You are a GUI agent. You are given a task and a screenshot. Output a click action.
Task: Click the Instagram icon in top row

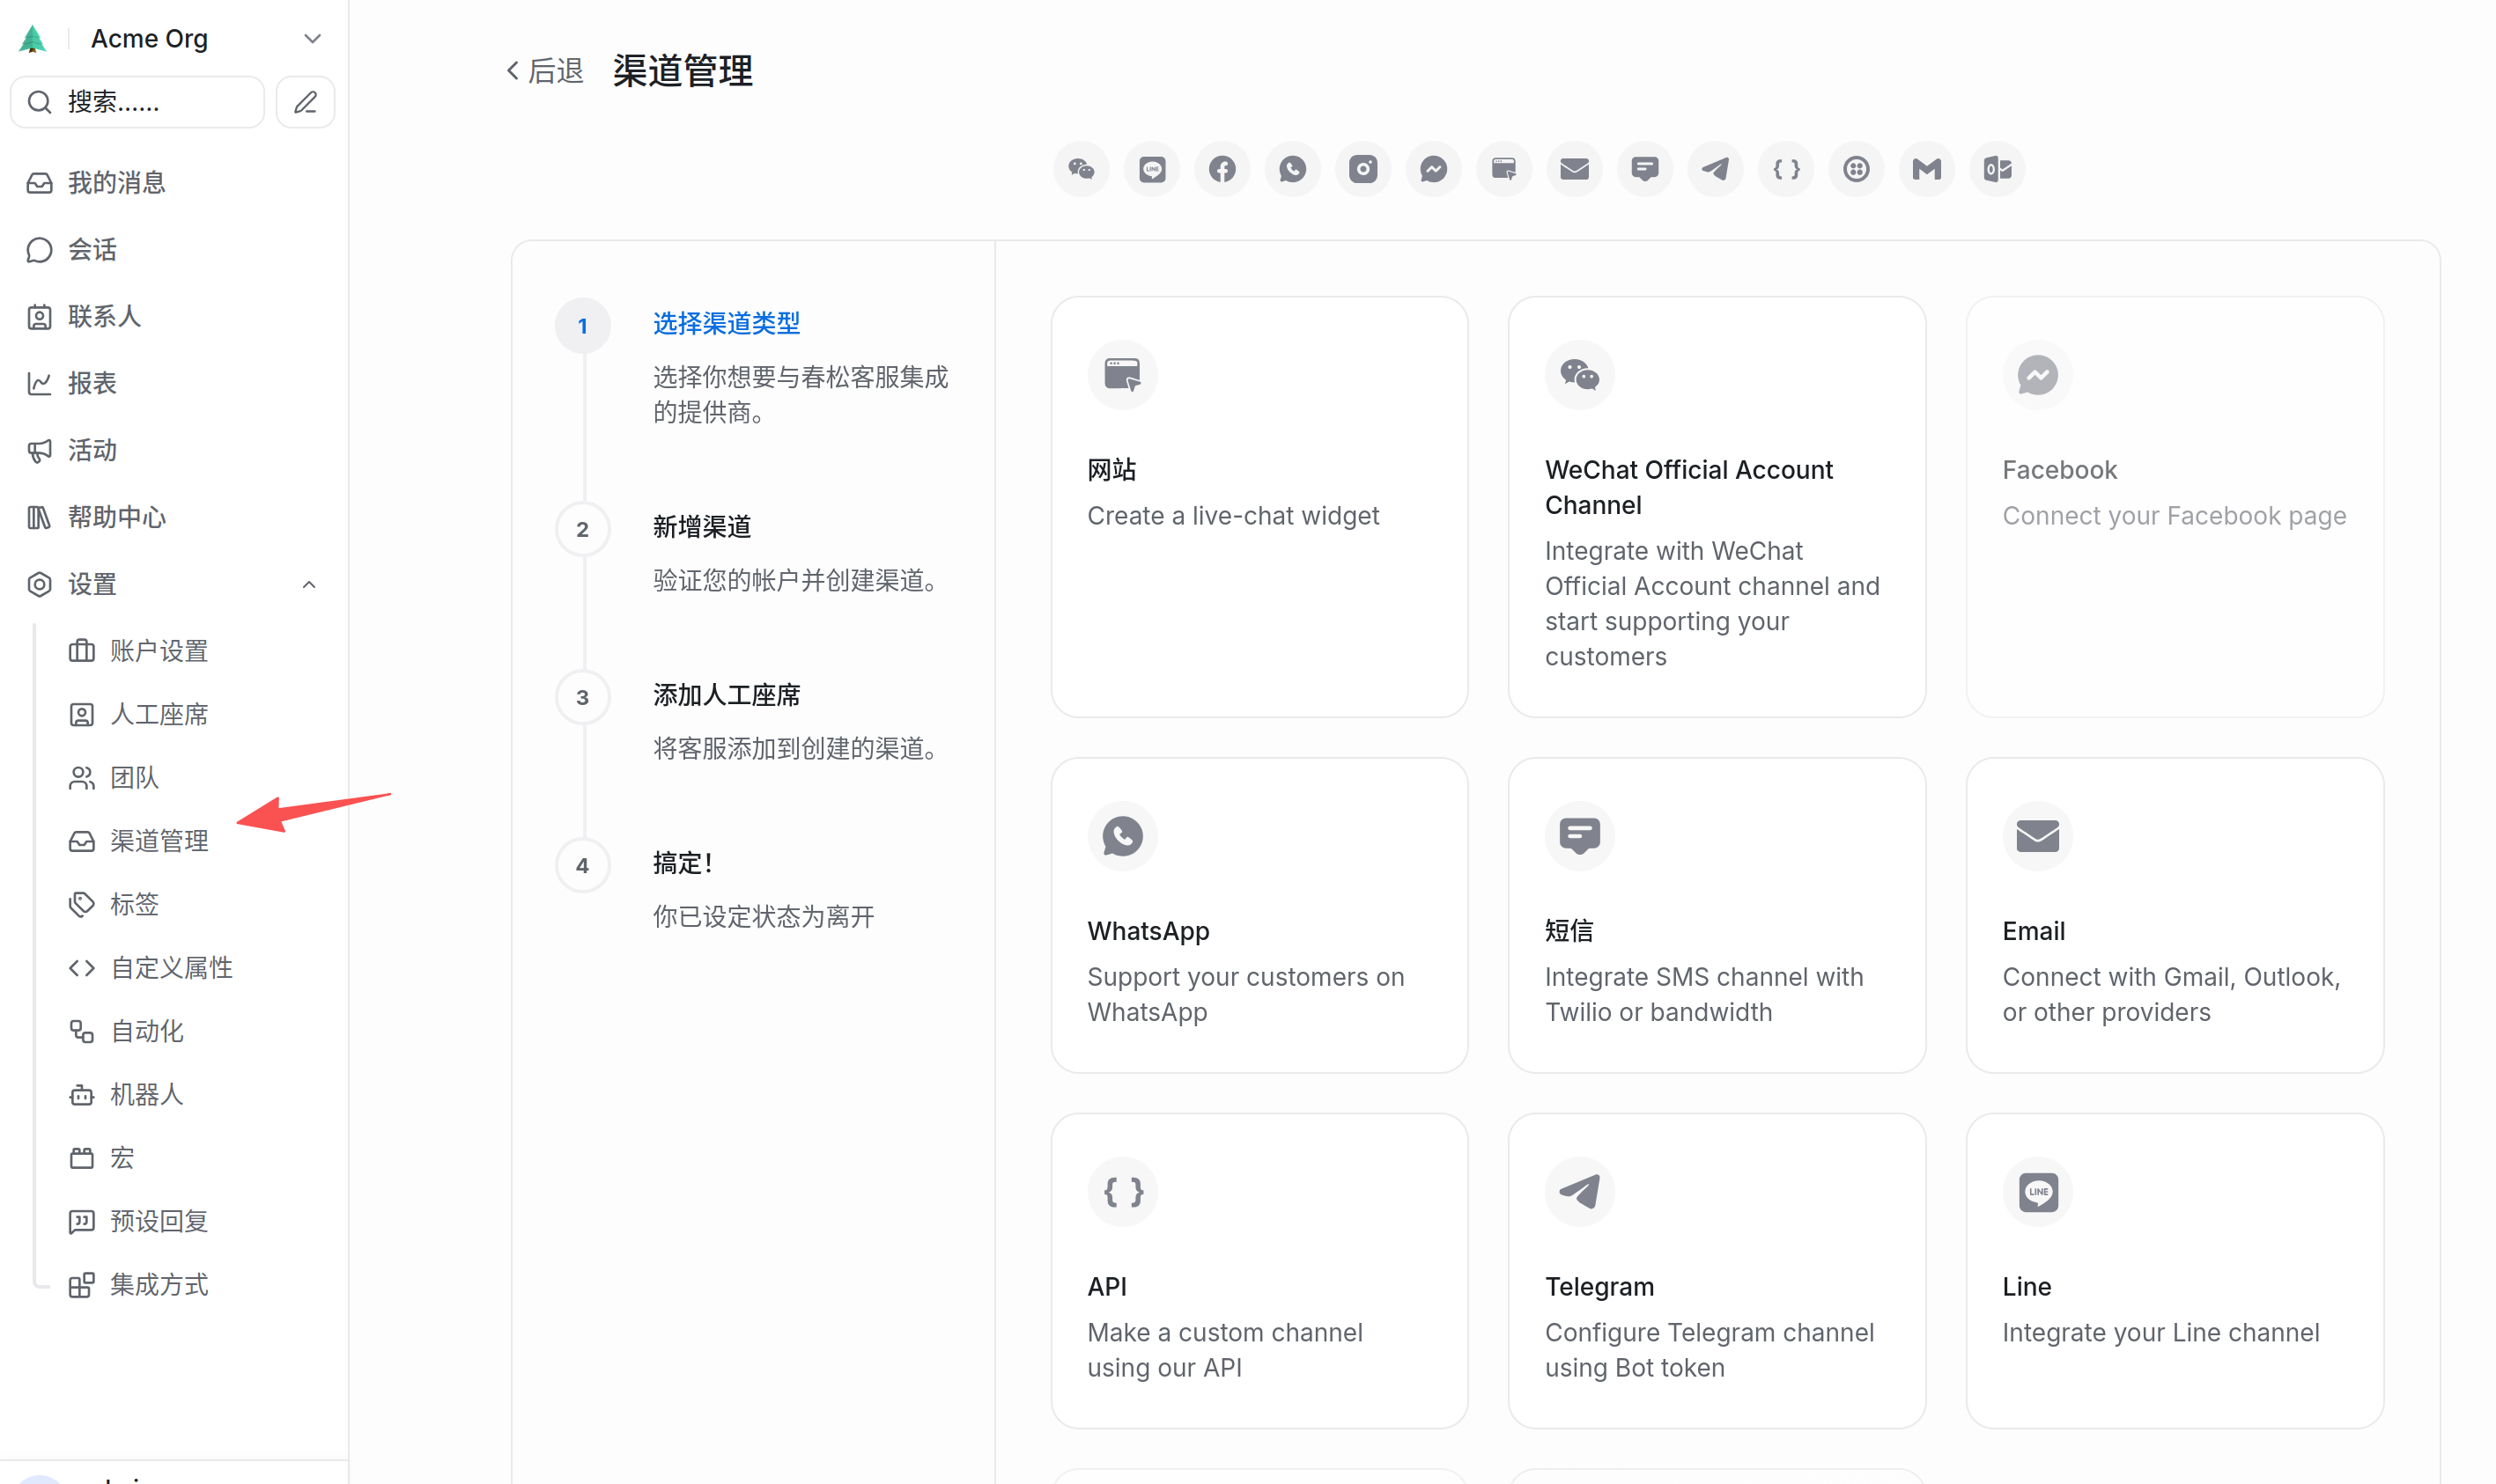(1362, 169)
